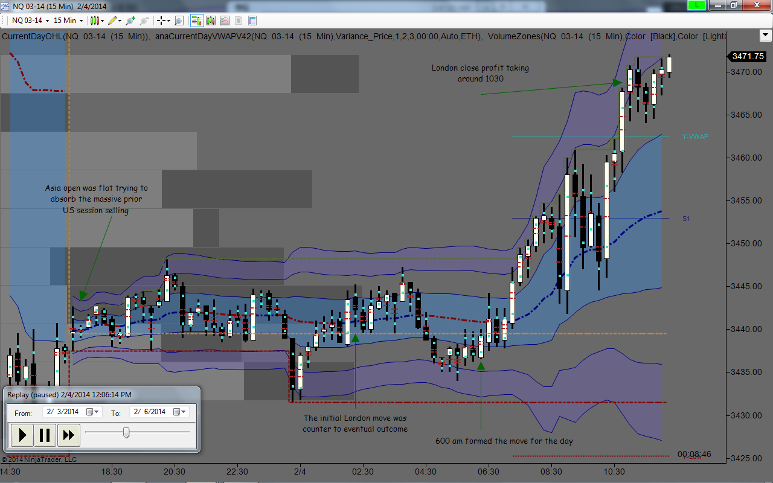The image size is (773, 483).
Task: Click the 3465.00 price axis label
Action: tap(748, 115)
